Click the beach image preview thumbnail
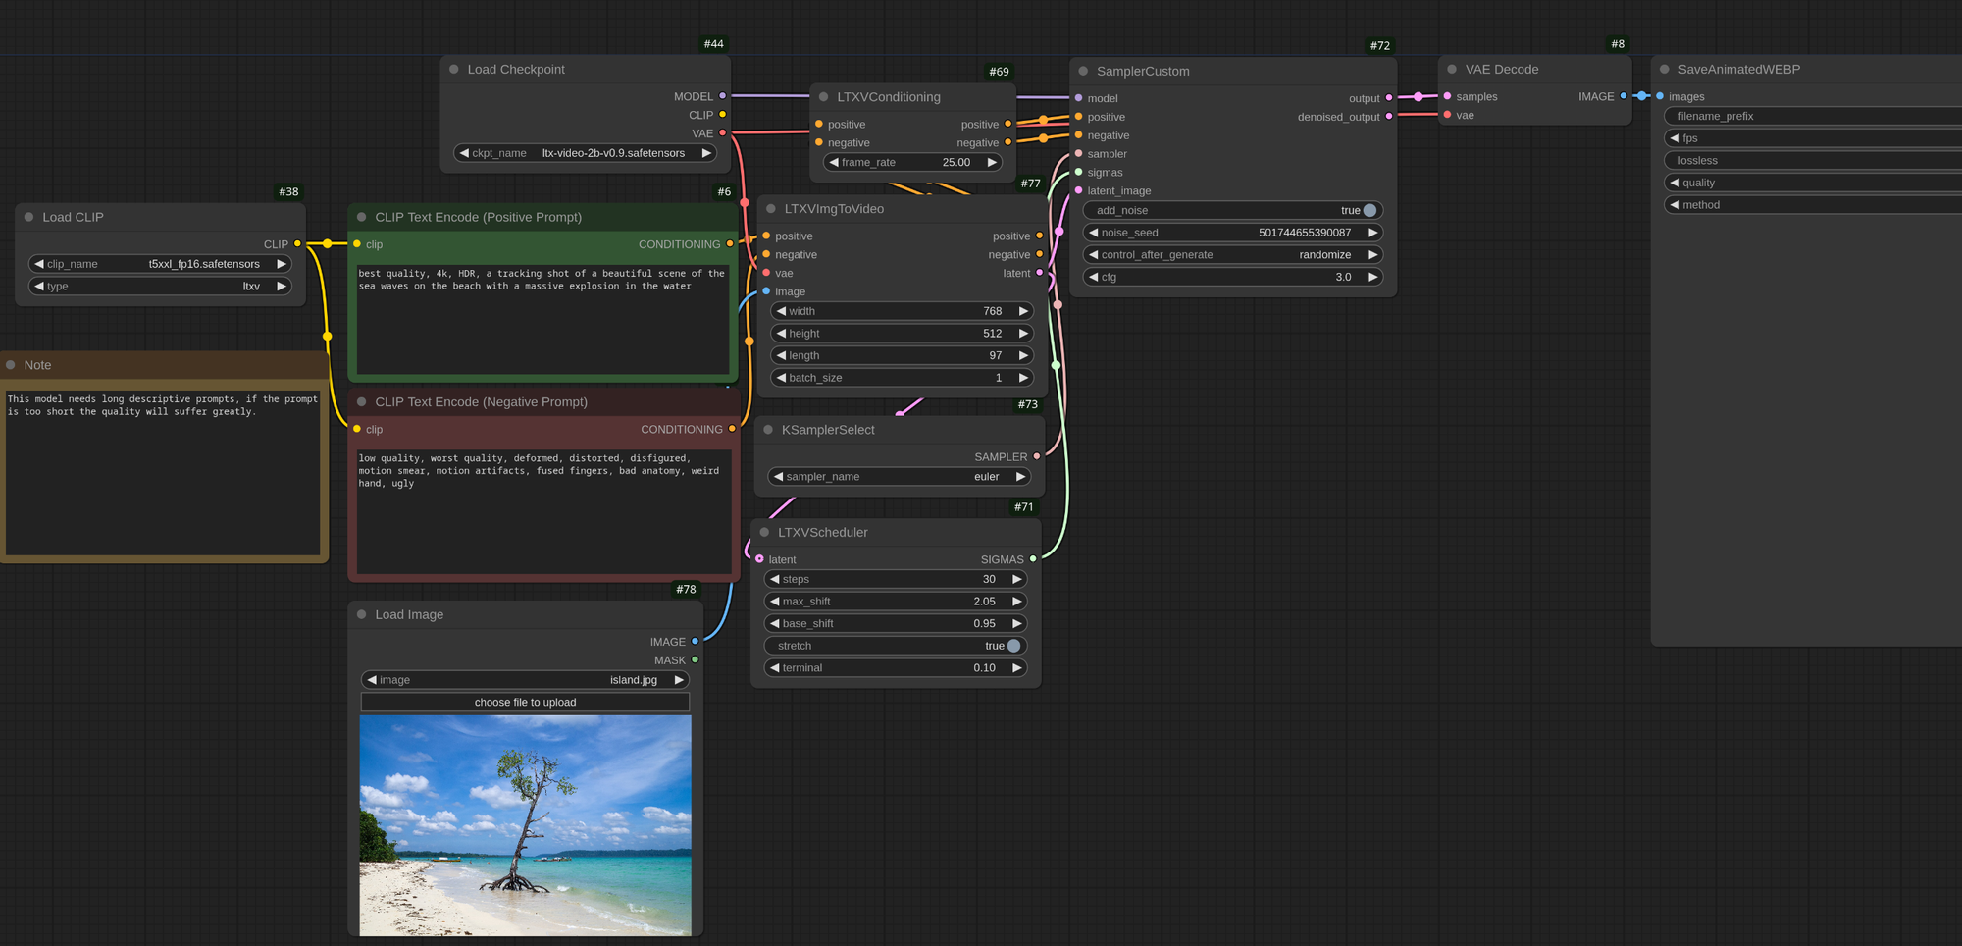This screenshot has height=946, width=1962. [x=525, y=824]
